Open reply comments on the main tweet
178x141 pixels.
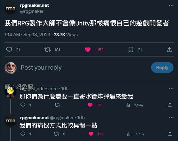[9, 50]
